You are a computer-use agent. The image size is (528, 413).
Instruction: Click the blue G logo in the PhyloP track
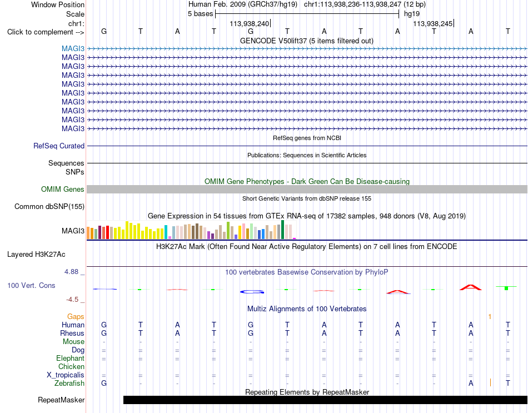click(252, 292)
